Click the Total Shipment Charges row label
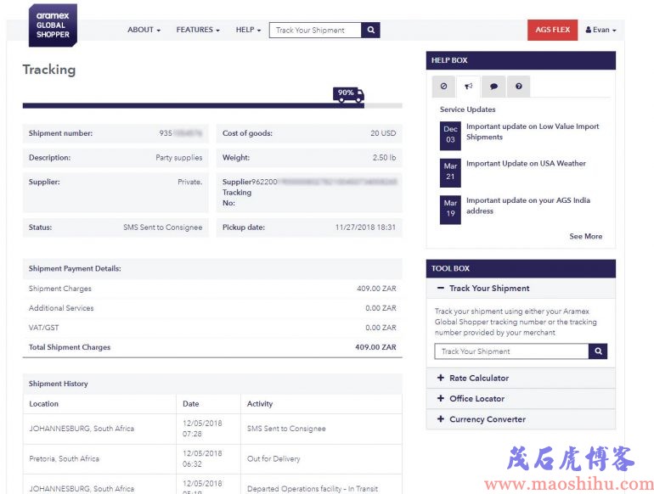 coord(70,347)
